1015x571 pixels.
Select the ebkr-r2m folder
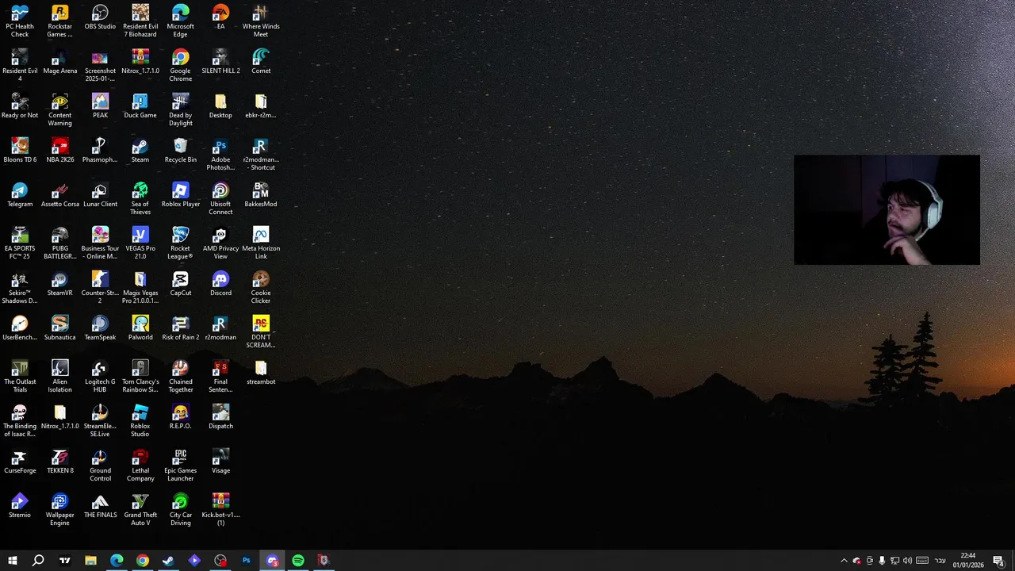click(x=261, y=106)
